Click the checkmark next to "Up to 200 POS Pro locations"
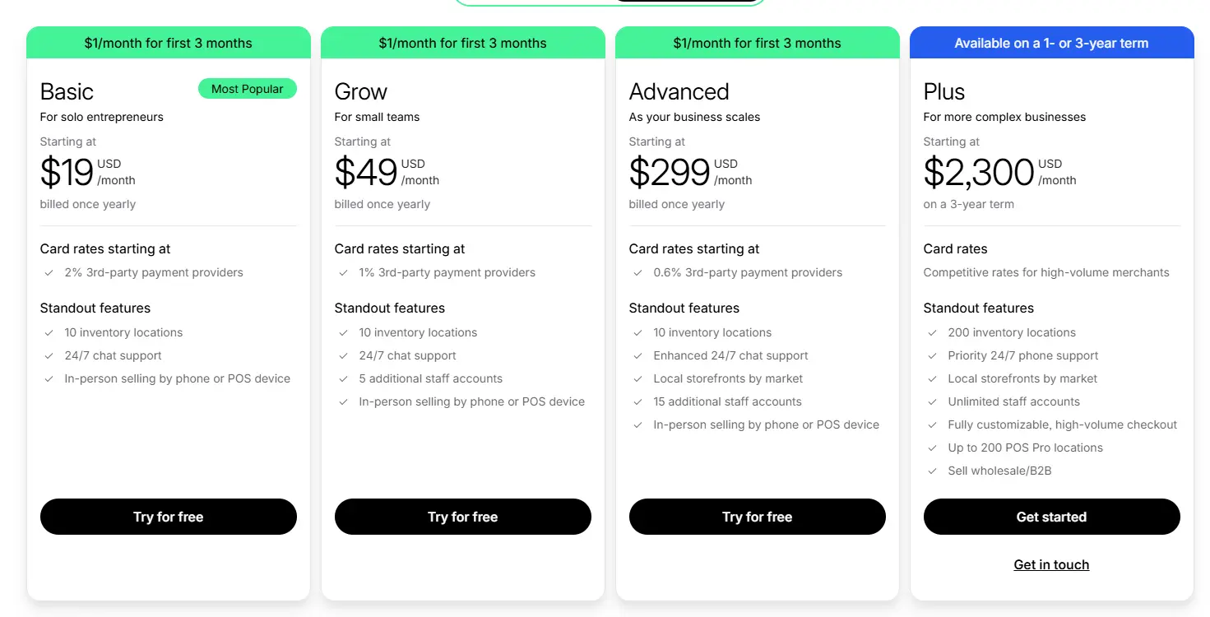 [x=933, y=448]
